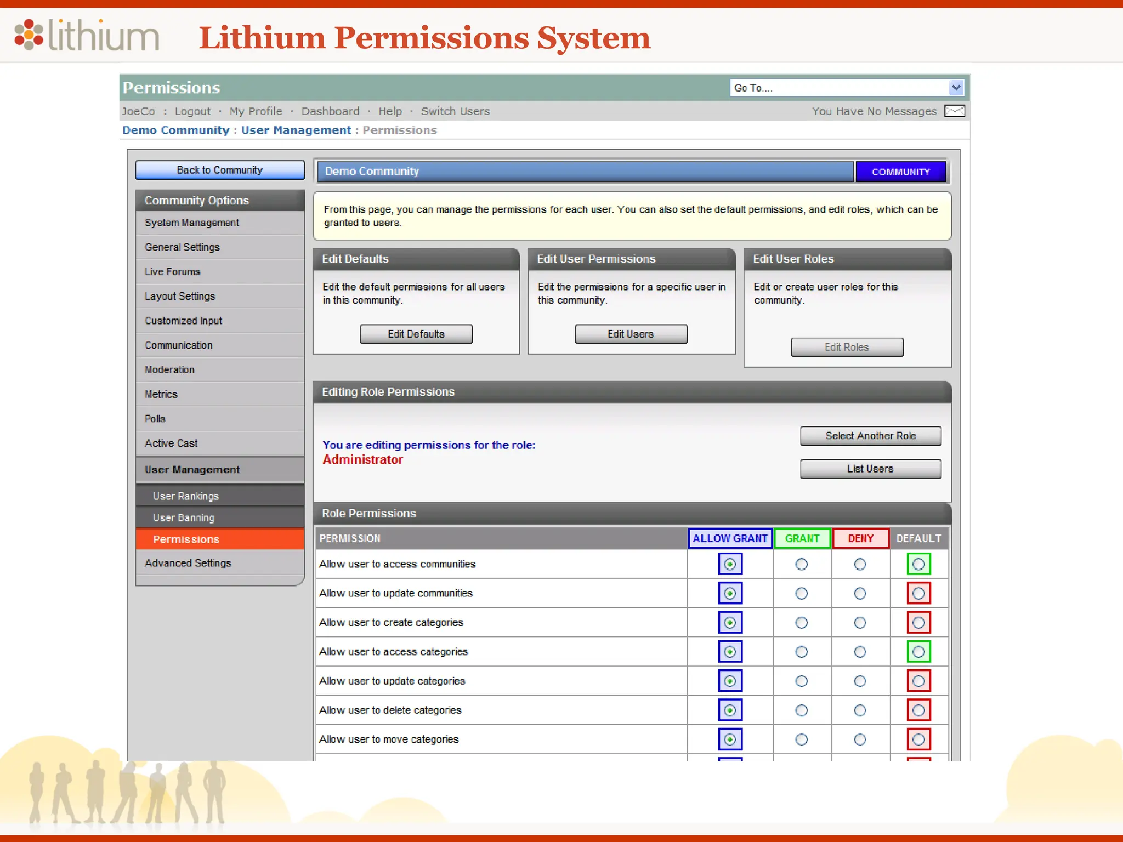Click the GRANT column header
1123x842 pixels.
pos(802,539)
